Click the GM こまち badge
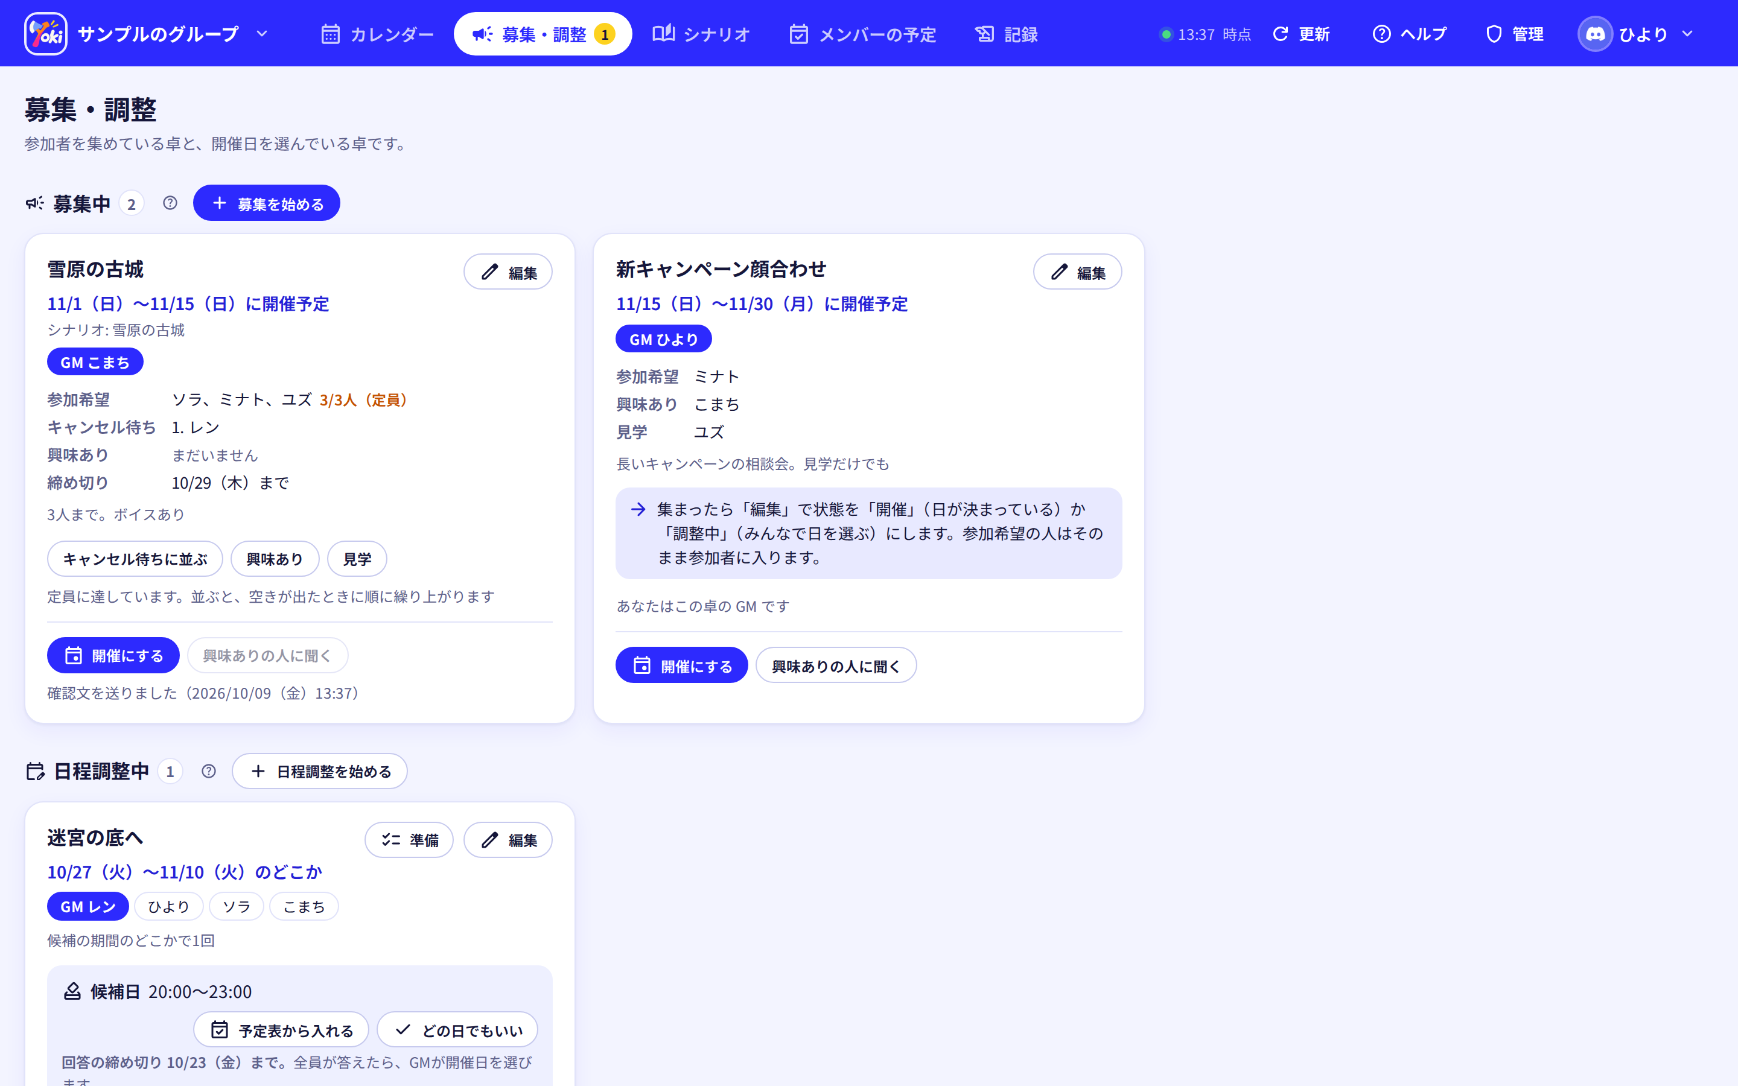Screen dimensions: 1738x1086 [x=95, y=362]
